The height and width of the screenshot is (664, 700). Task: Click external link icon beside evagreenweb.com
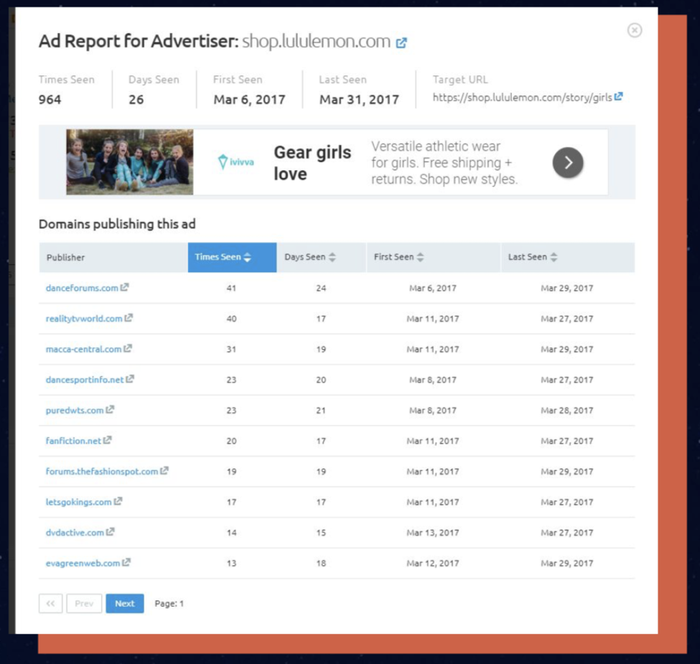tap(126, 564)
